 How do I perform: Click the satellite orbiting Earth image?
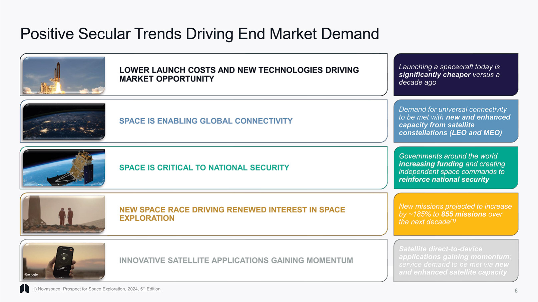[64, 167]
